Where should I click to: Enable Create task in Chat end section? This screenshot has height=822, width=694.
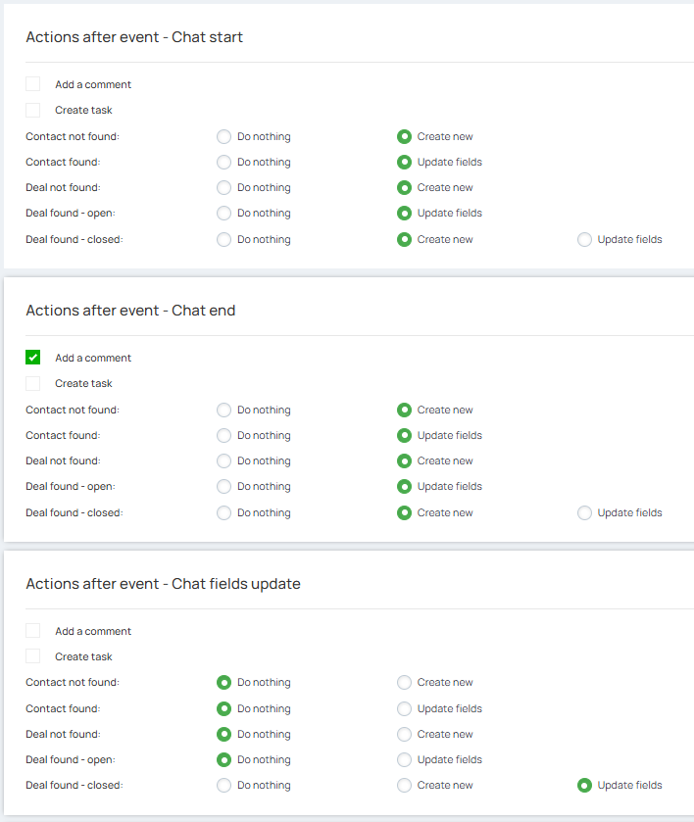[x=33, y=383]
